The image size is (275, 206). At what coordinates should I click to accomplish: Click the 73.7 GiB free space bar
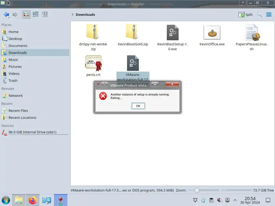coord(236,190)
